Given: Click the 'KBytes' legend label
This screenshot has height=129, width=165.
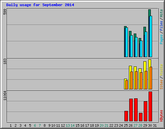Looking at the screenshot, I should [161, 116].
